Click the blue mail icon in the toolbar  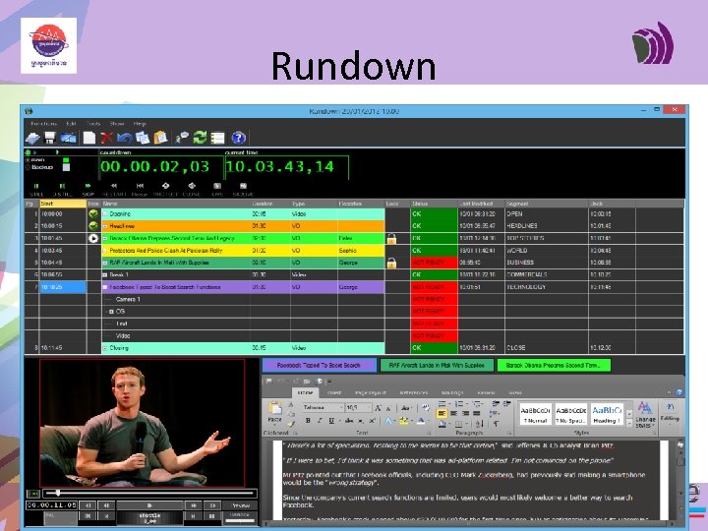(68, 138)
